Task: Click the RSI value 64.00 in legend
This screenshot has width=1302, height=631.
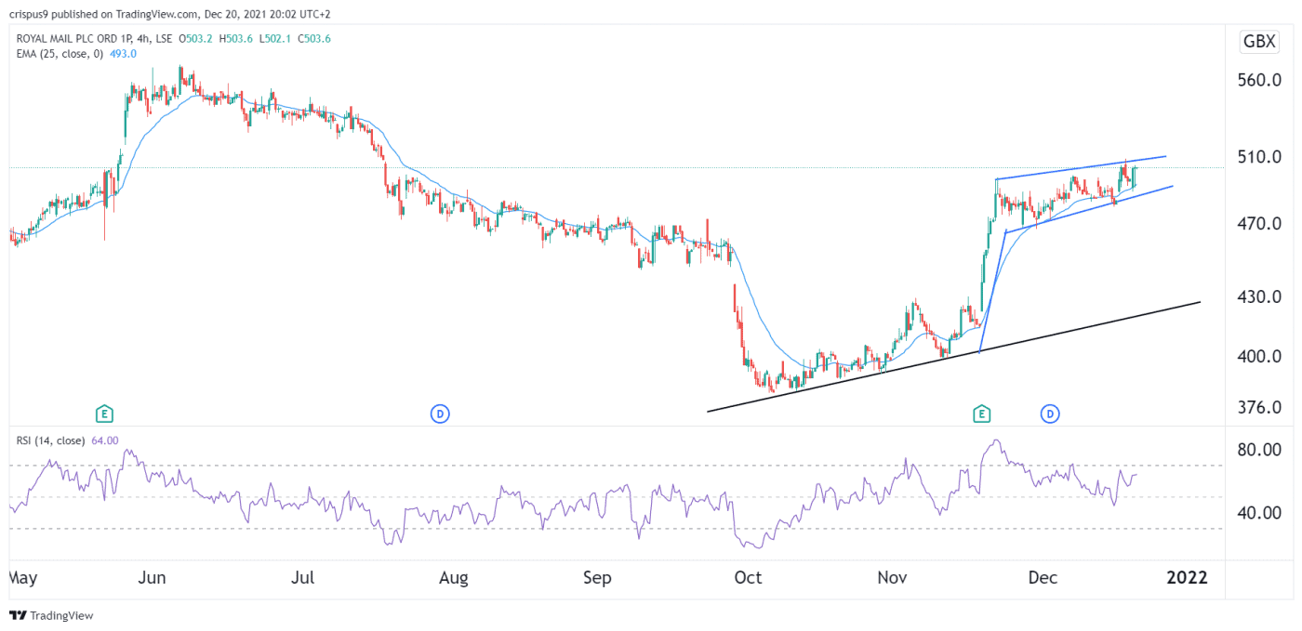Action: 104,440
